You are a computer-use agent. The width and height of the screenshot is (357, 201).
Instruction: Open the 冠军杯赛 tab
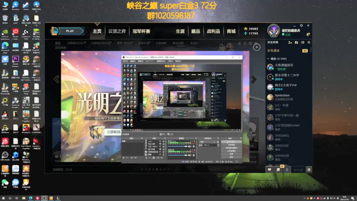click(141, 31)
